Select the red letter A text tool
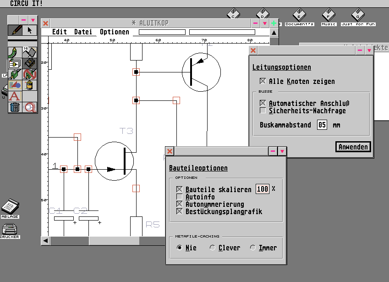This screenshot has width=389, height=282. click(15, 96)
